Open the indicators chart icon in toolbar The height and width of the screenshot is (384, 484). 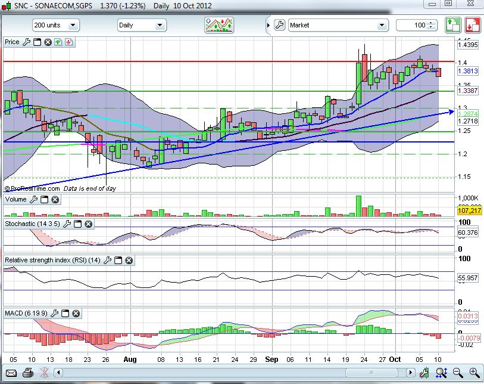(219, 25)
